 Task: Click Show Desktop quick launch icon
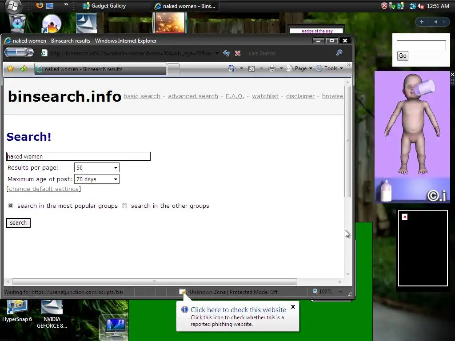50,5
